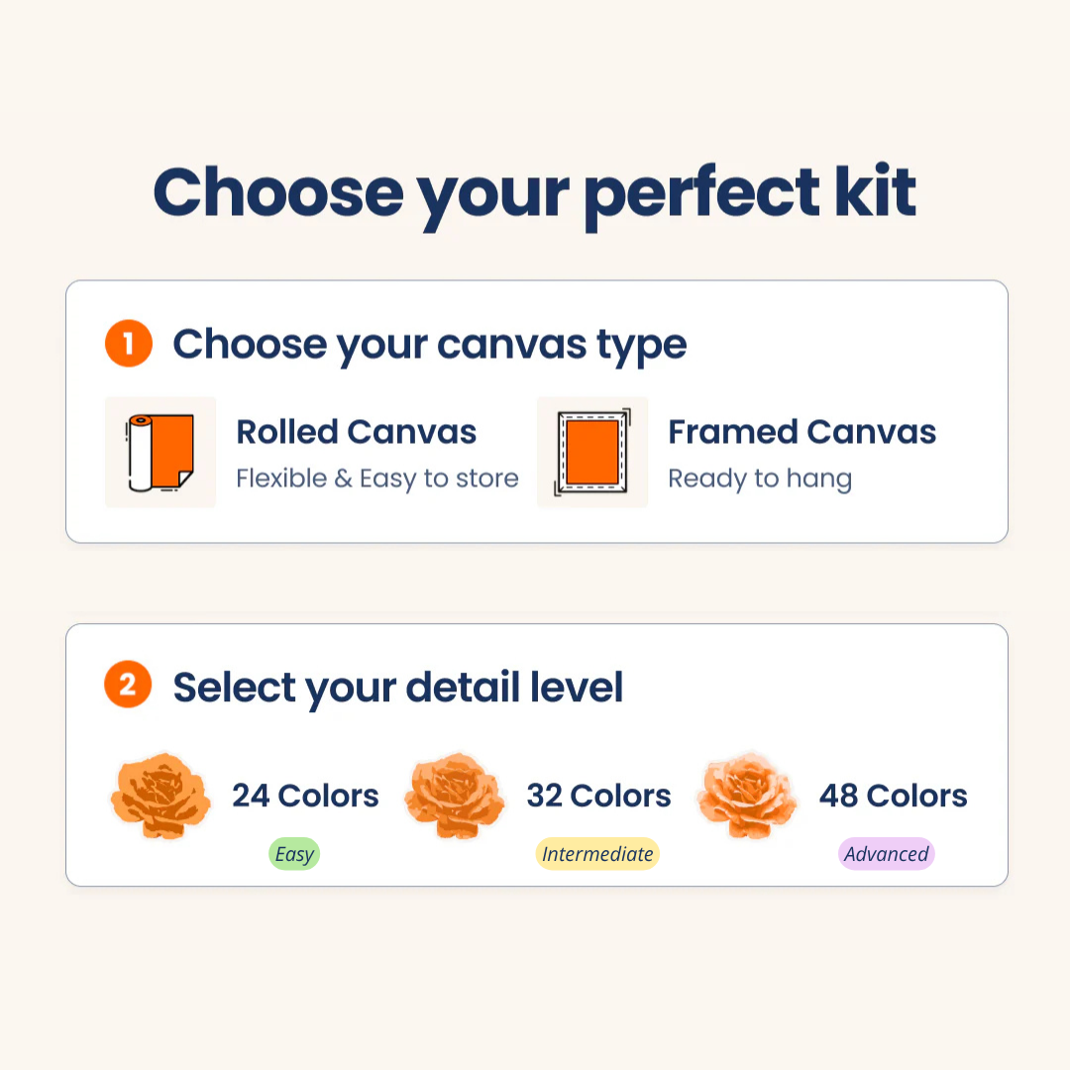Select the Framed Canvas option
The height and width of the screenshot is (1070, 1070).
point(802,433)
